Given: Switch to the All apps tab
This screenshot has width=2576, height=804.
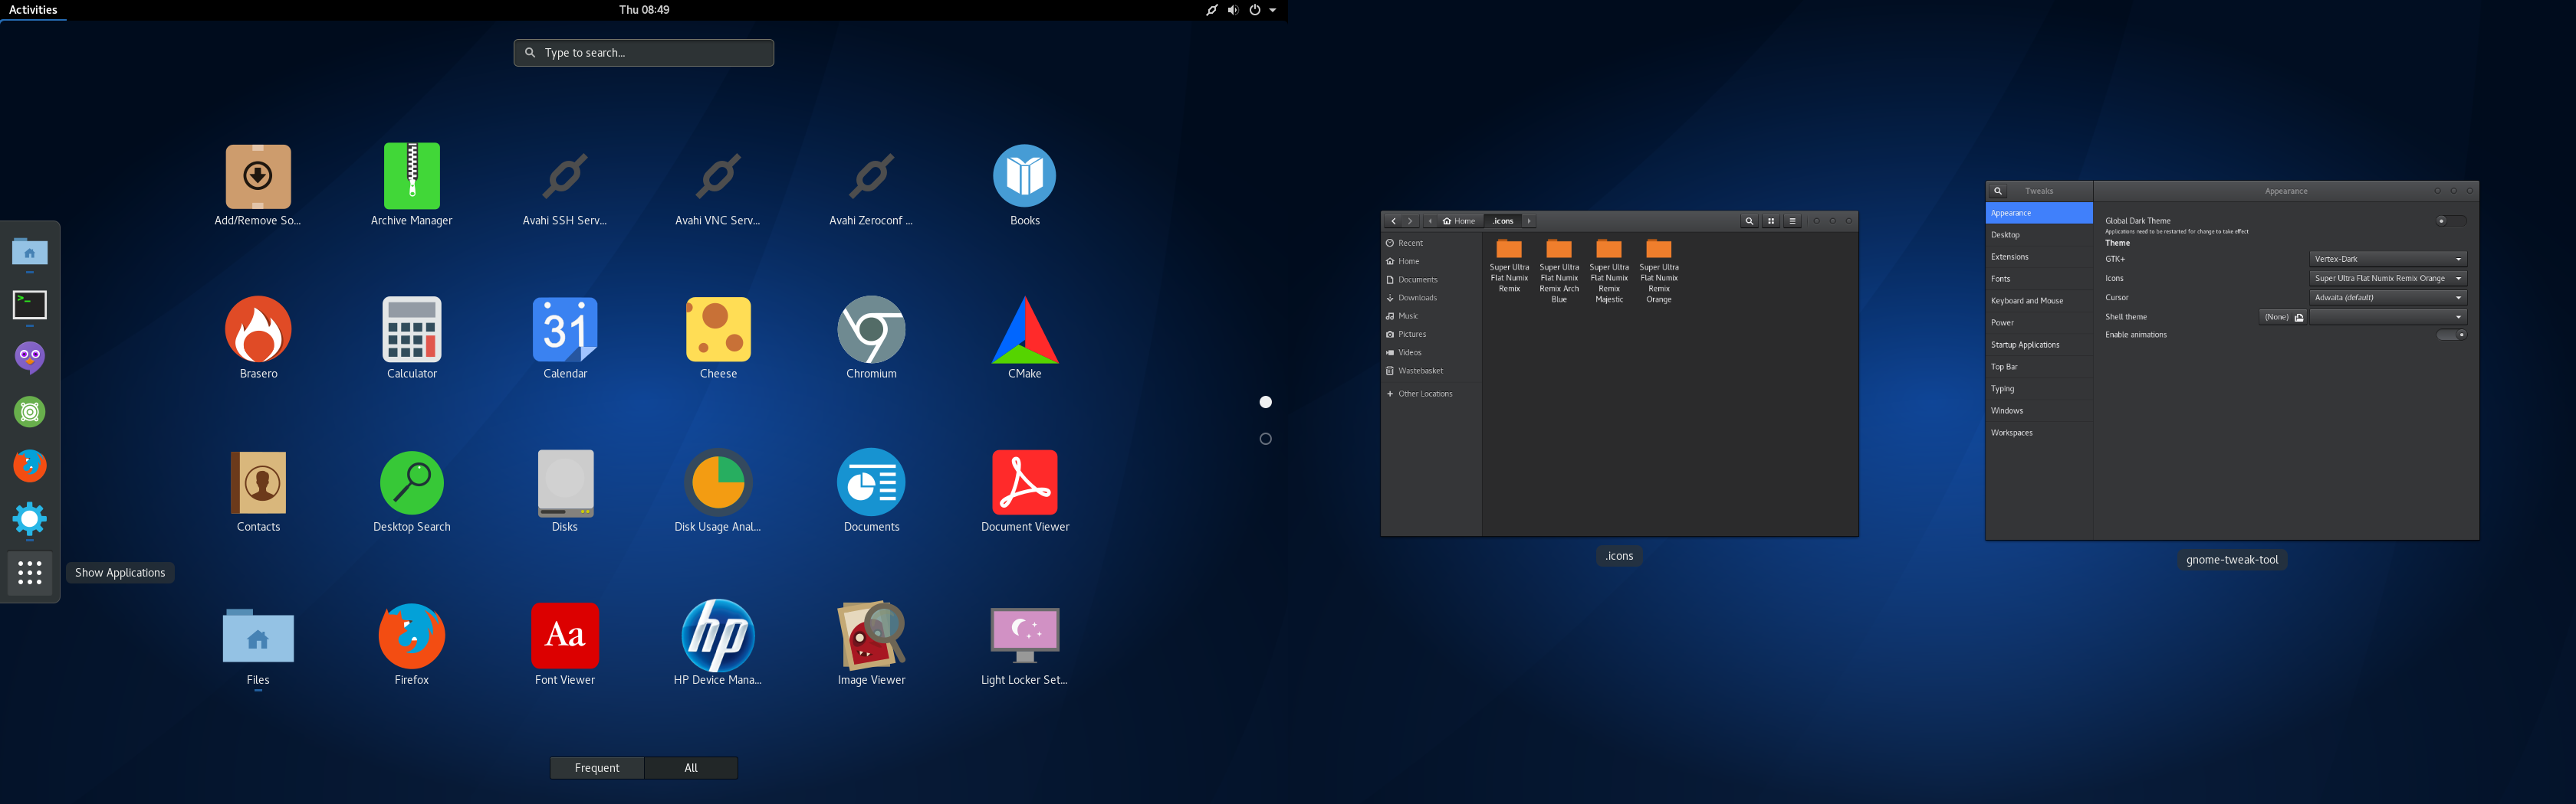Looking at the screenshot, I should [691, 767].
